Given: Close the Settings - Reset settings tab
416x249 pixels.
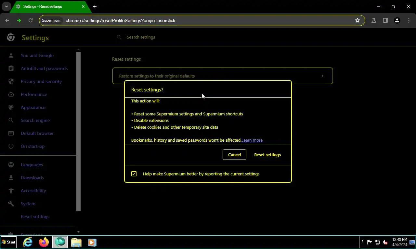Looking at the screenshot, I should pos(83,6).
